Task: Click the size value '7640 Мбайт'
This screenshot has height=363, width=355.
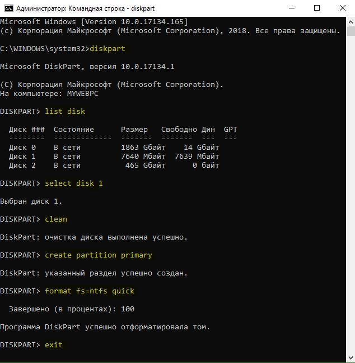Action: pyautogui.click(x=143, y=157)
